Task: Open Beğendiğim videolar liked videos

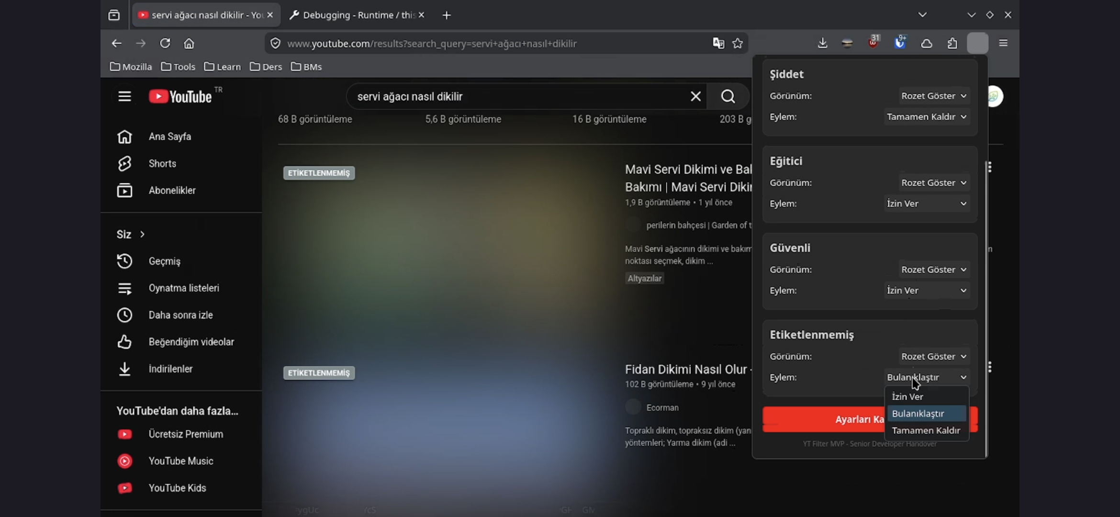Action: point(181,342)
